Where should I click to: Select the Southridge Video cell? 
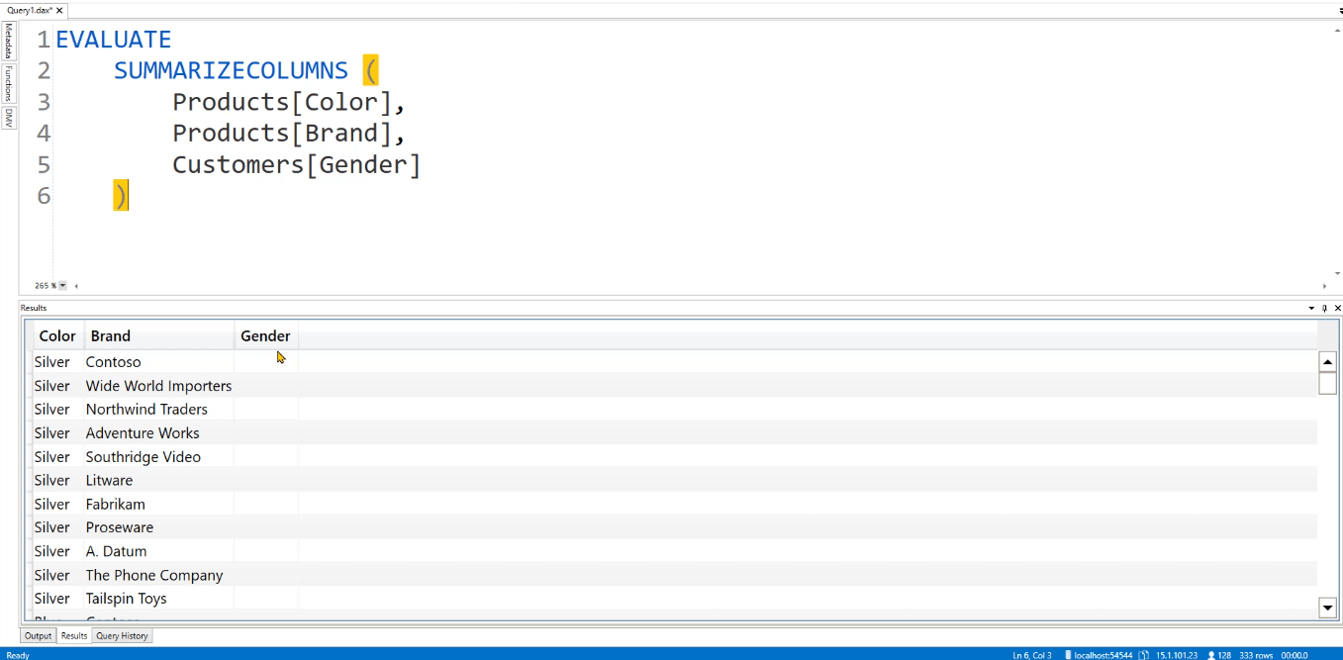[159, 457]
